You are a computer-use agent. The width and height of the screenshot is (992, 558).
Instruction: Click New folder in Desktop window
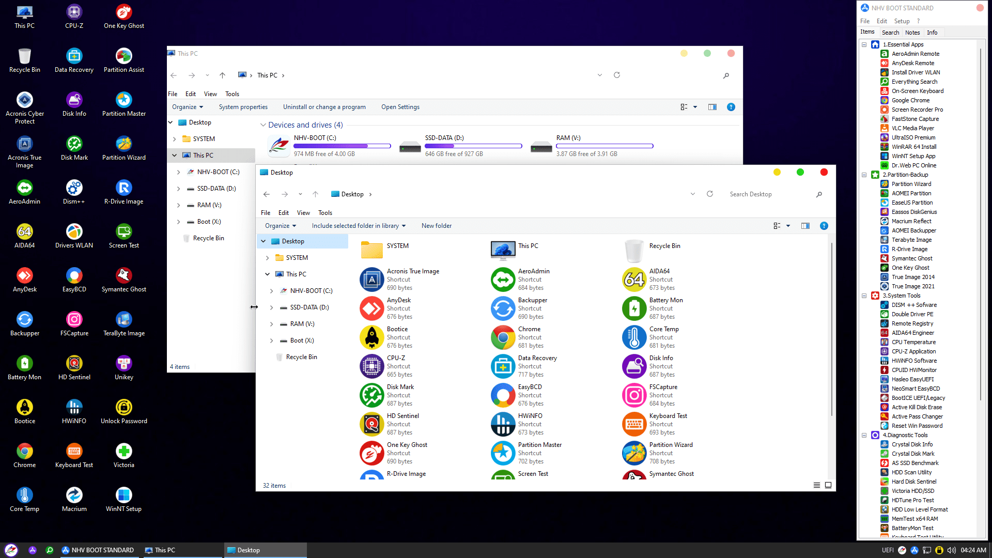[x=436, y=226]
